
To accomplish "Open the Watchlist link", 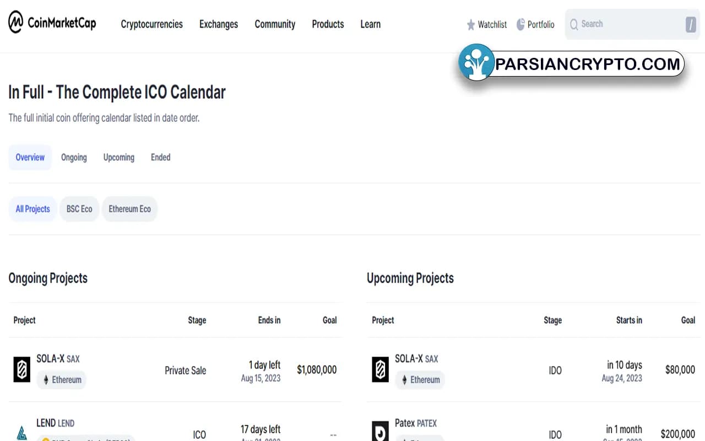I will coord(487,24).
